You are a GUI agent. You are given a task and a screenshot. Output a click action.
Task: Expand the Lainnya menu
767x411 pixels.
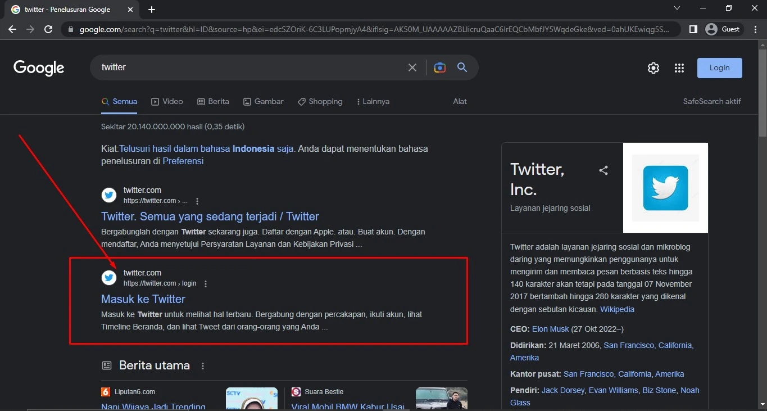pyautogui.click(x=373, y=102)
